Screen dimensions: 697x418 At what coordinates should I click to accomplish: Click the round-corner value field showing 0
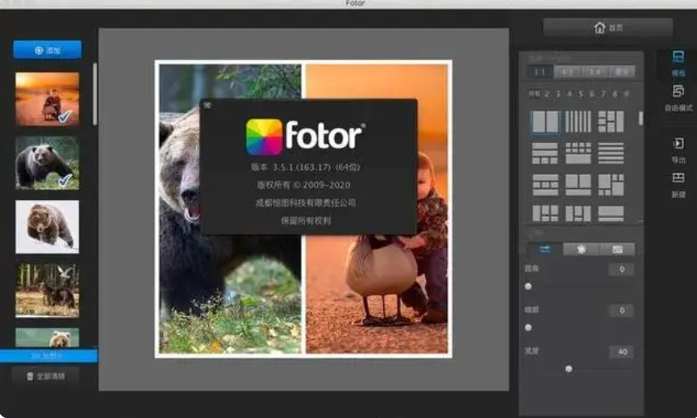click(x=621, y=269)
